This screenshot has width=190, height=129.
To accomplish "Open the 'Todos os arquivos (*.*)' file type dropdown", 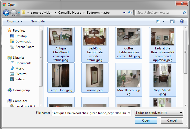I will 159,113.
